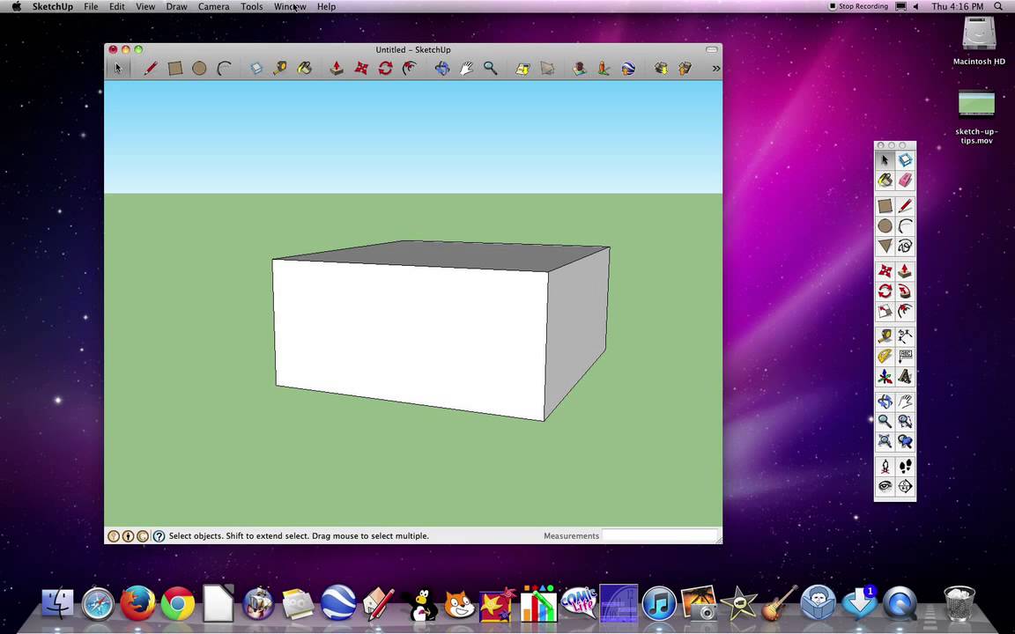This screenshot has height=634, width=1015.
Task: Pick the Circle tool in top toolbar
Action: click(x=199, y=68)
